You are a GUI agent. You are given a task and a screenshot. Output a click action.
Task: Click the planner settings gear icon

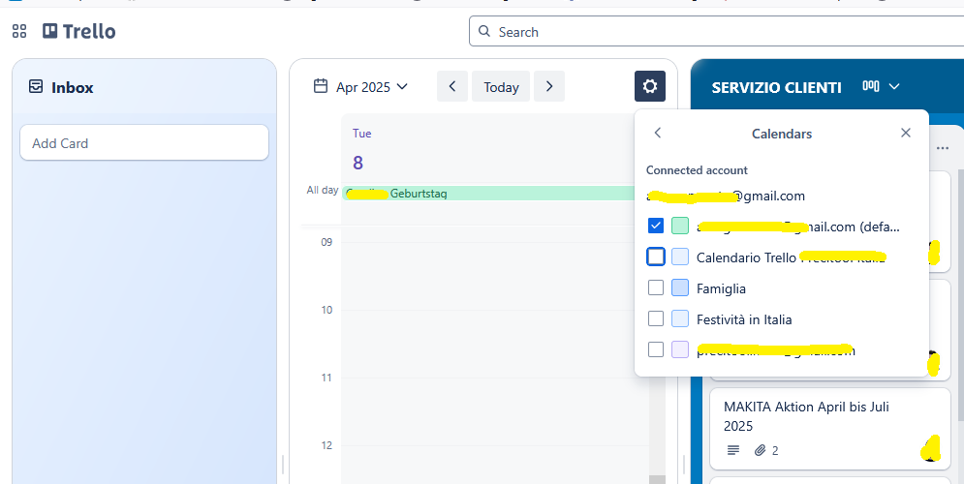point(650,86)
